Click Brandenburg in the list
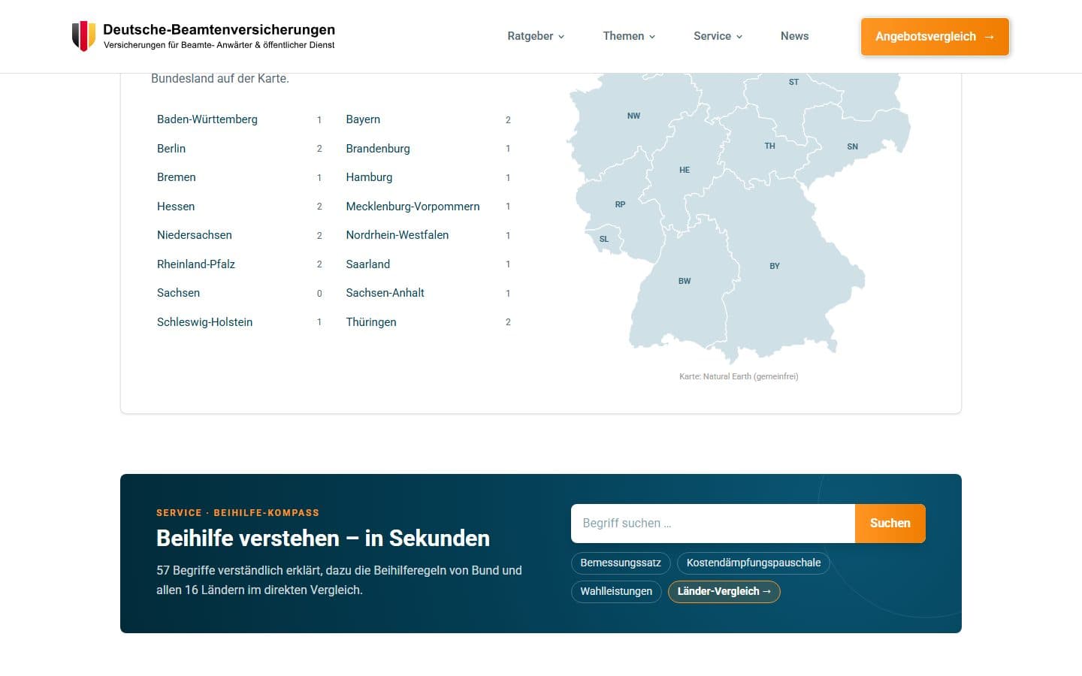This screenshot has width=1082, height=676. pyautogui.click(x=428, y=149)
